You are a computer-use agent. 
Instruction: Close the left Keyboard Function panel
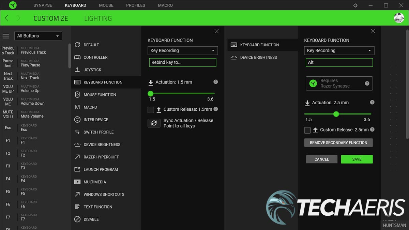coord(216,31)
